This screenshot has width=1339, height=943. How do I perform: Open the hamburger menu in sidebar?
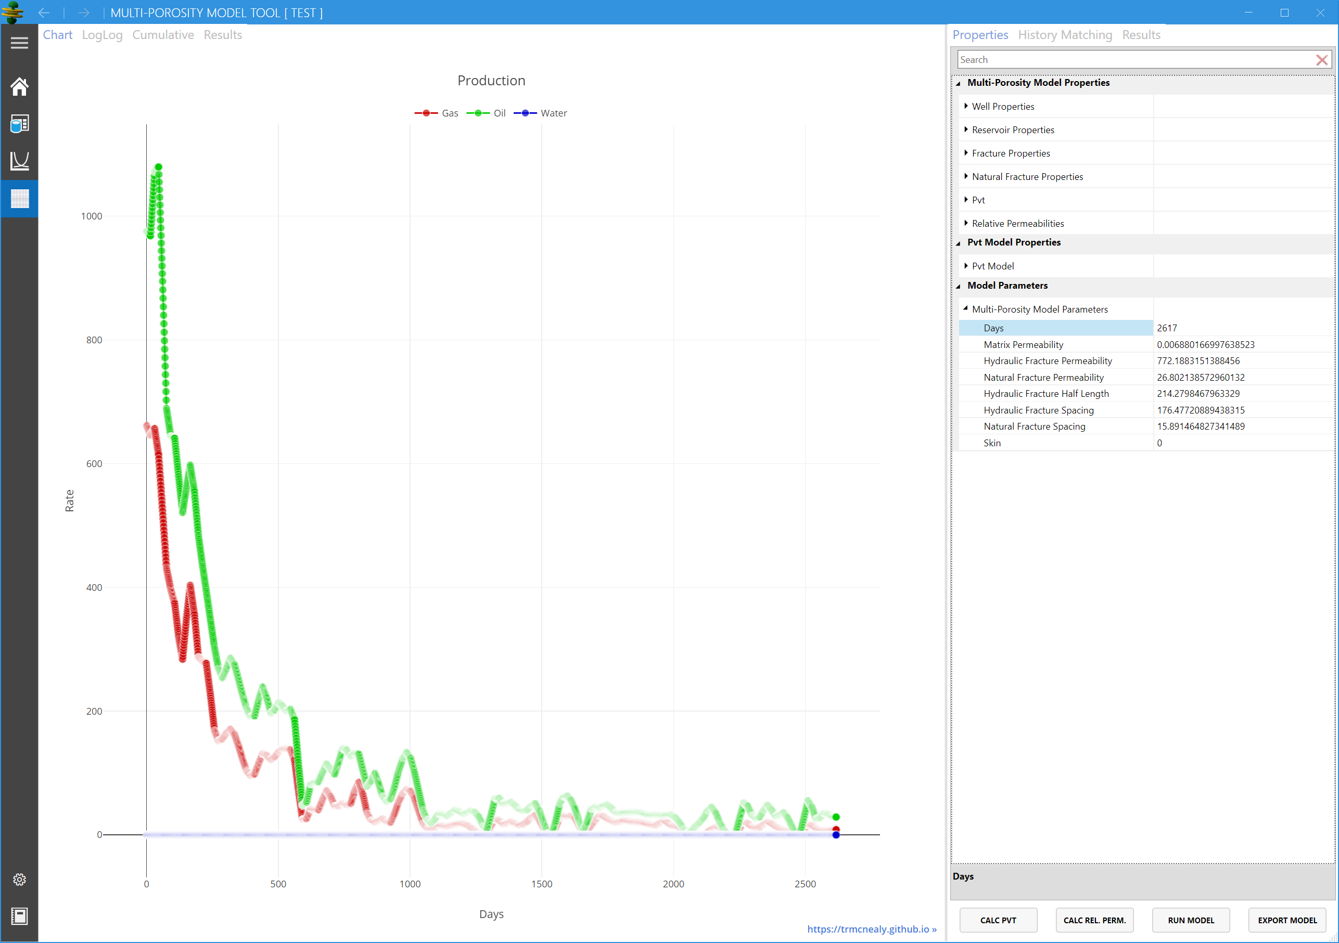(x=19, y=43)
